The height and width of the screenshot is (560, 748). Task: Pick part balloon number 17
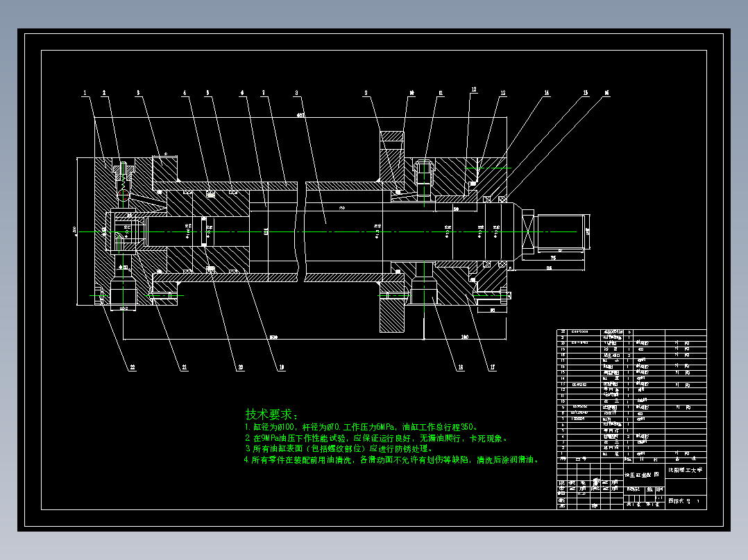point(493,367)
